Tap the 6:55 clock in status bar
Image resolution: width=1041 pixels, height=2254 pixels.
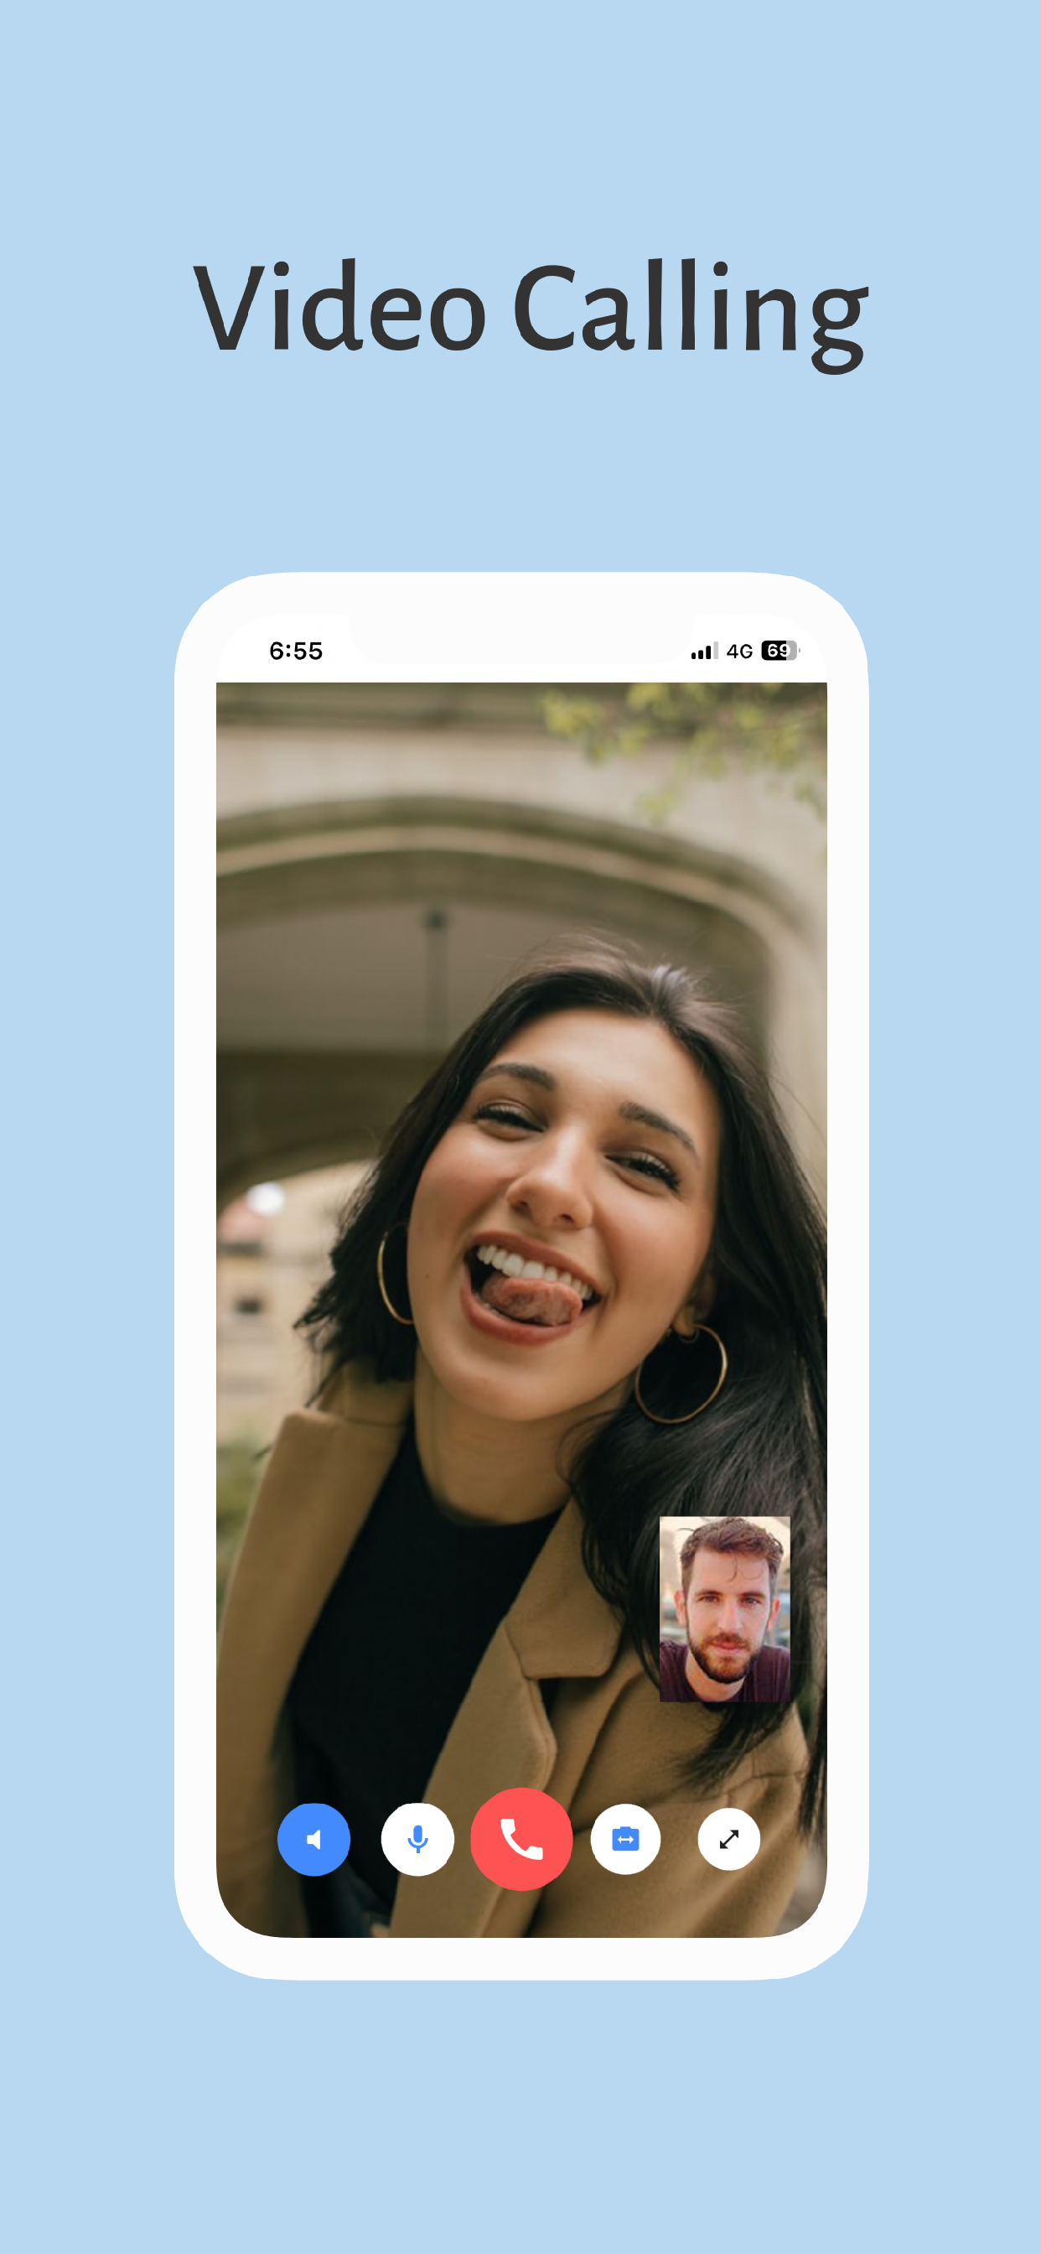[x=296, y=651]
